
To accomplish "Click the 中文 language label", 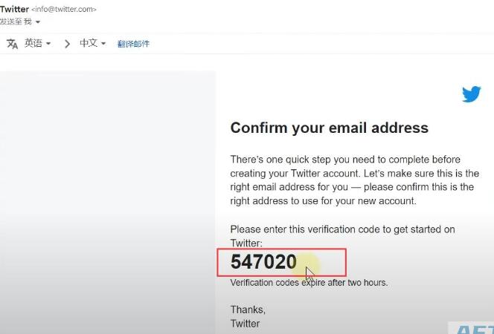I will pyautogui.click(x=89, y=43).
